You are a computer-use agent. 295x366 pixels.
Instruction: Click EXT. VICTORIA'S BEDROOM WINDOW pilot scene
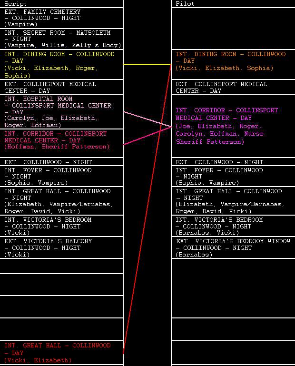point(233,247)
